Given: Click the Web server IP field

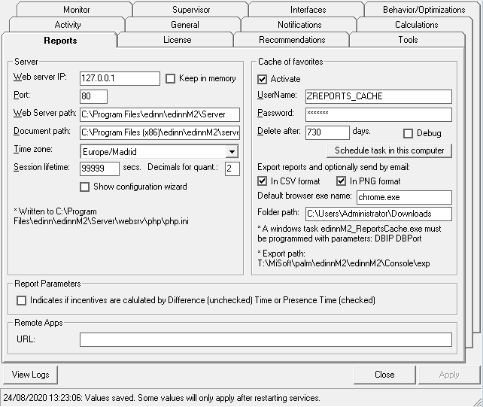Looking at the screenshot, I should click(120, 78).
